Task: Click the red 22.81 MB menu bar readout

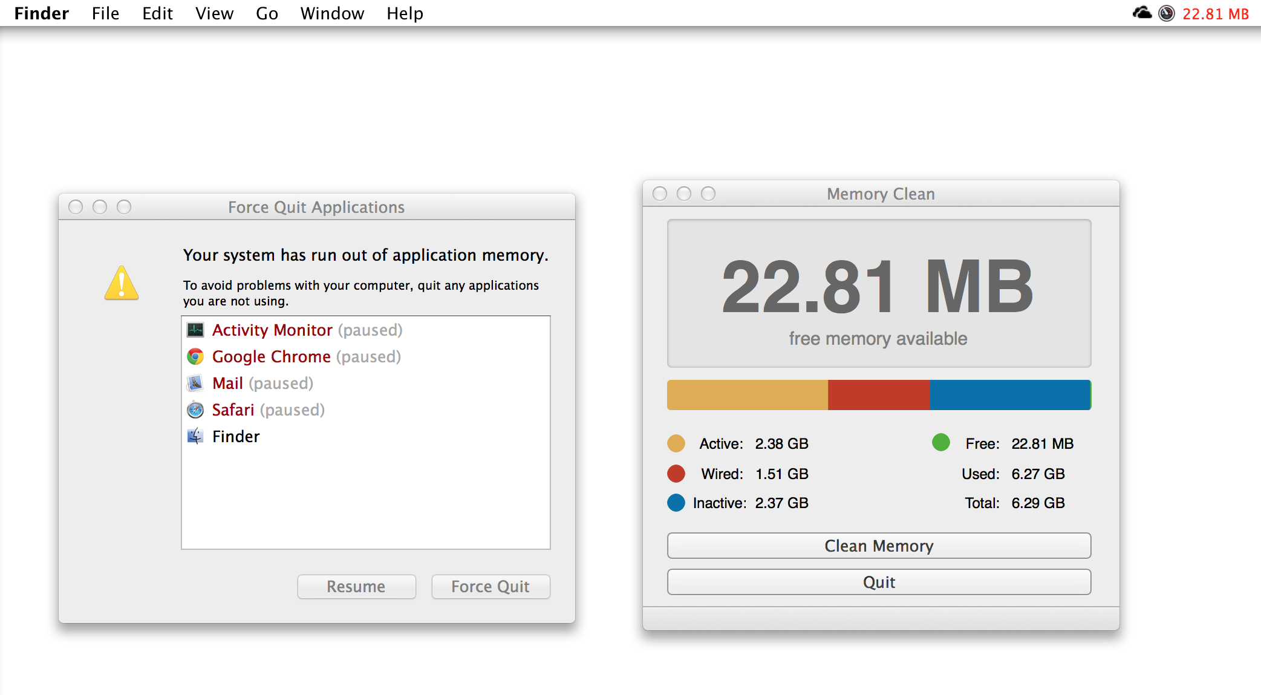Action: (1215, 13)
